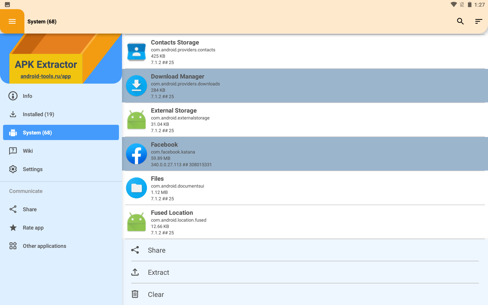Tap the Contacts Storage app icon

click(136, 52)
